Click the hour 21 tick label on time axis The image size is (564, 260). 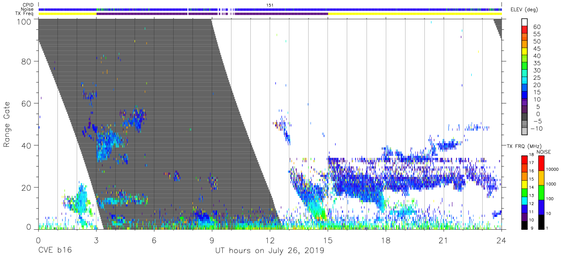tap(444, 241)
